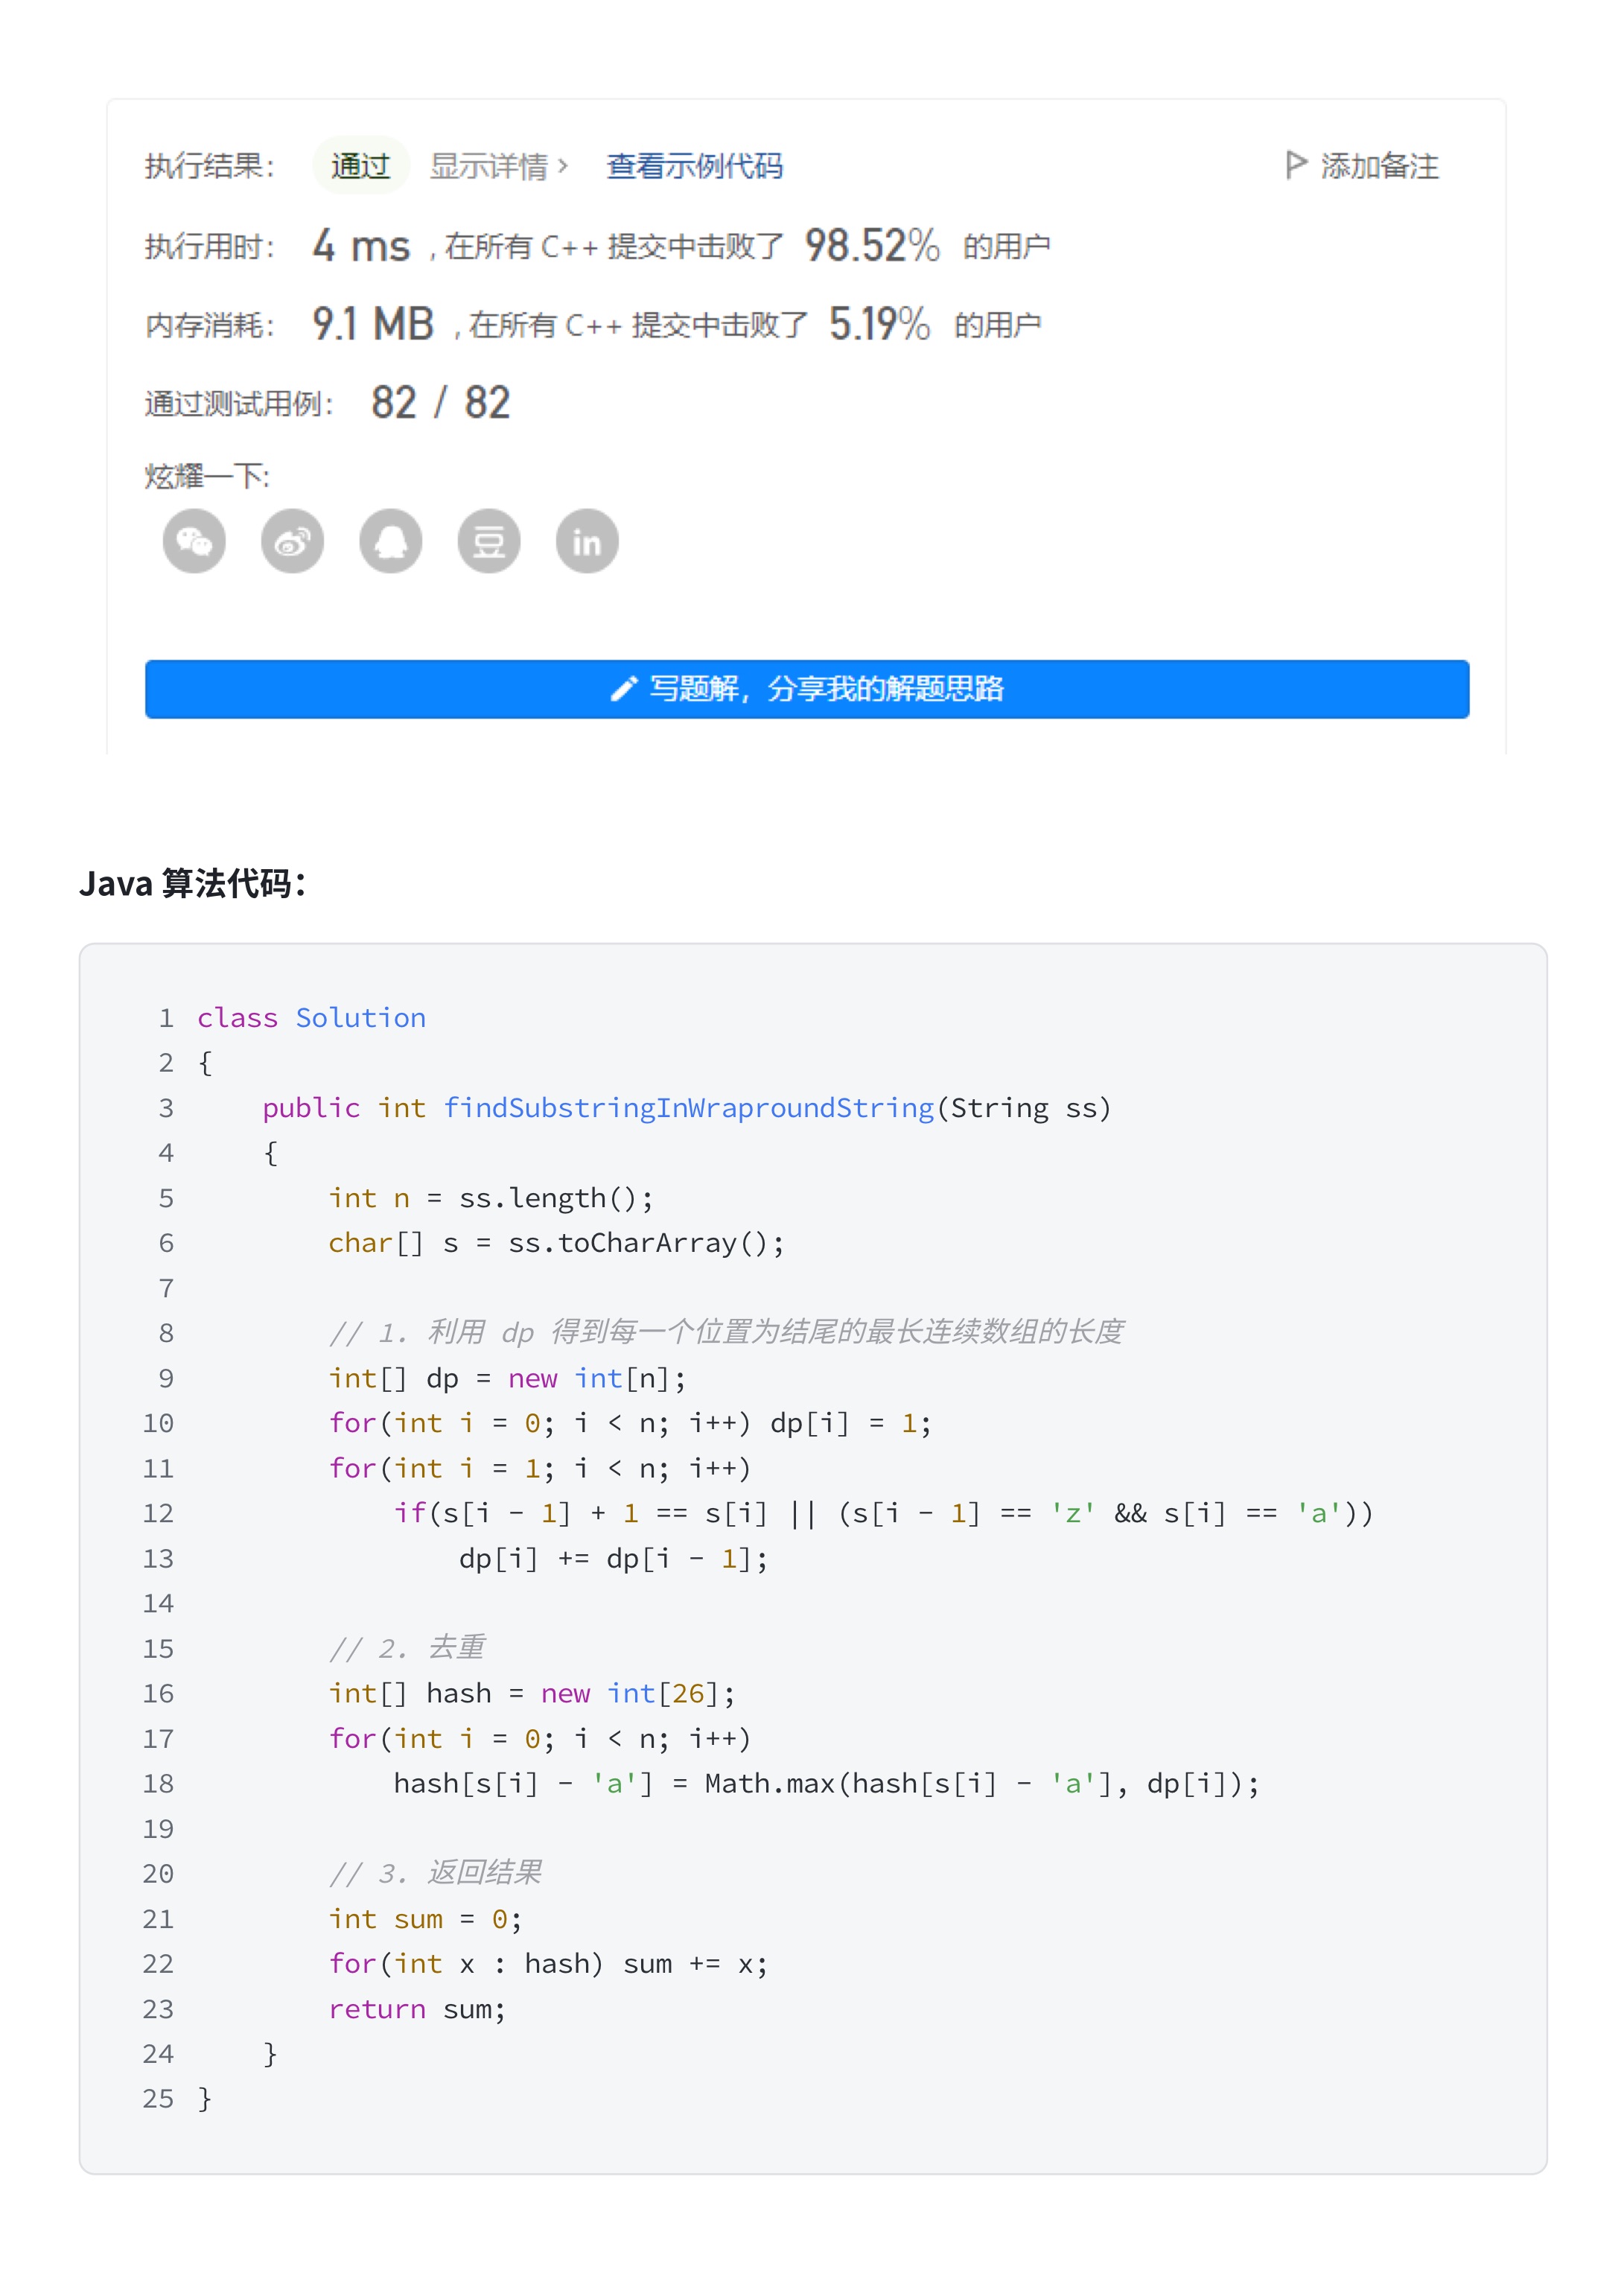The width and height of the screenshot is (1624, 2296).
Task: Click the 'class Solution' code line
Action: click(311, 1018)
